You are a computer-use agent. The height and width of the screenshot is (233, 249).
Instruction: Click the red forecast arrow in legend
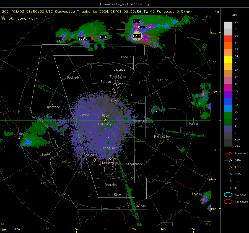[x=228, y=153]
